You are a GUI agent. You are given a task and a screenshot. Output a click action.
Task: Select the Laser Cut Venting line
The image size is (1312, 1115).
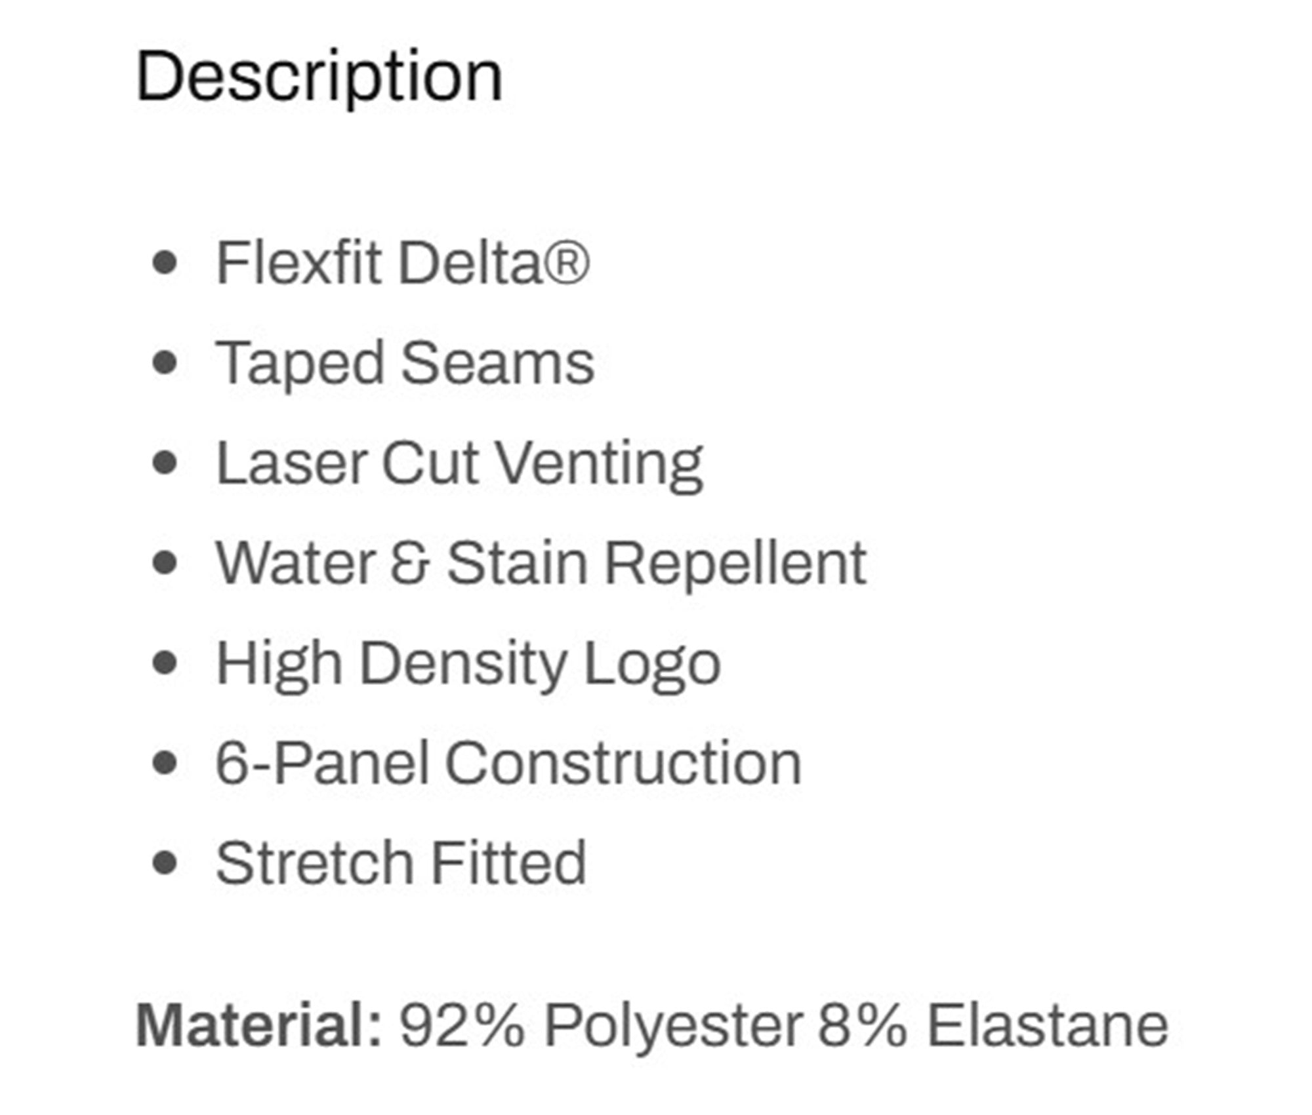click(x=460, y=463)
